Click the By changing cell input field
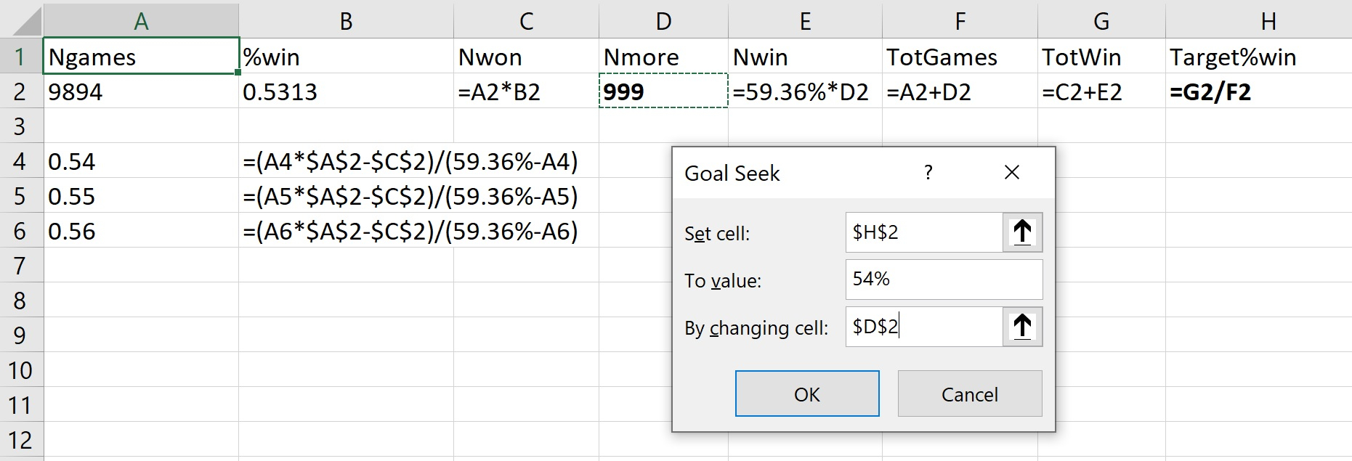The width and height of the screenshot is (1352, 461). tap(923, 327)
